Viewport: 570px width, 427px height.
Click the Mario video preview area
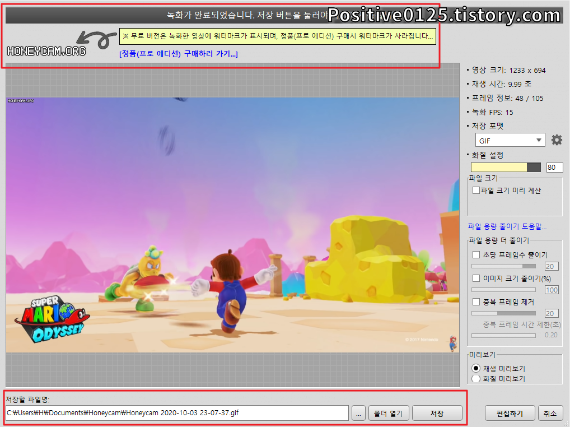pyautogui.click(x=233, y=225)
